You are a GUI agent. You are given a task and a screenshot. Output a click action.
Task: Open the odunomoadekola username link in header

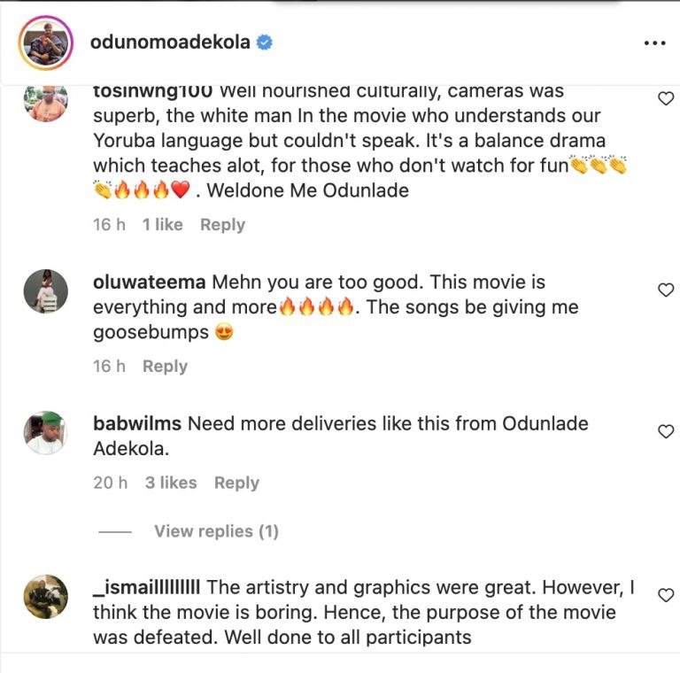tap(171, 43)
